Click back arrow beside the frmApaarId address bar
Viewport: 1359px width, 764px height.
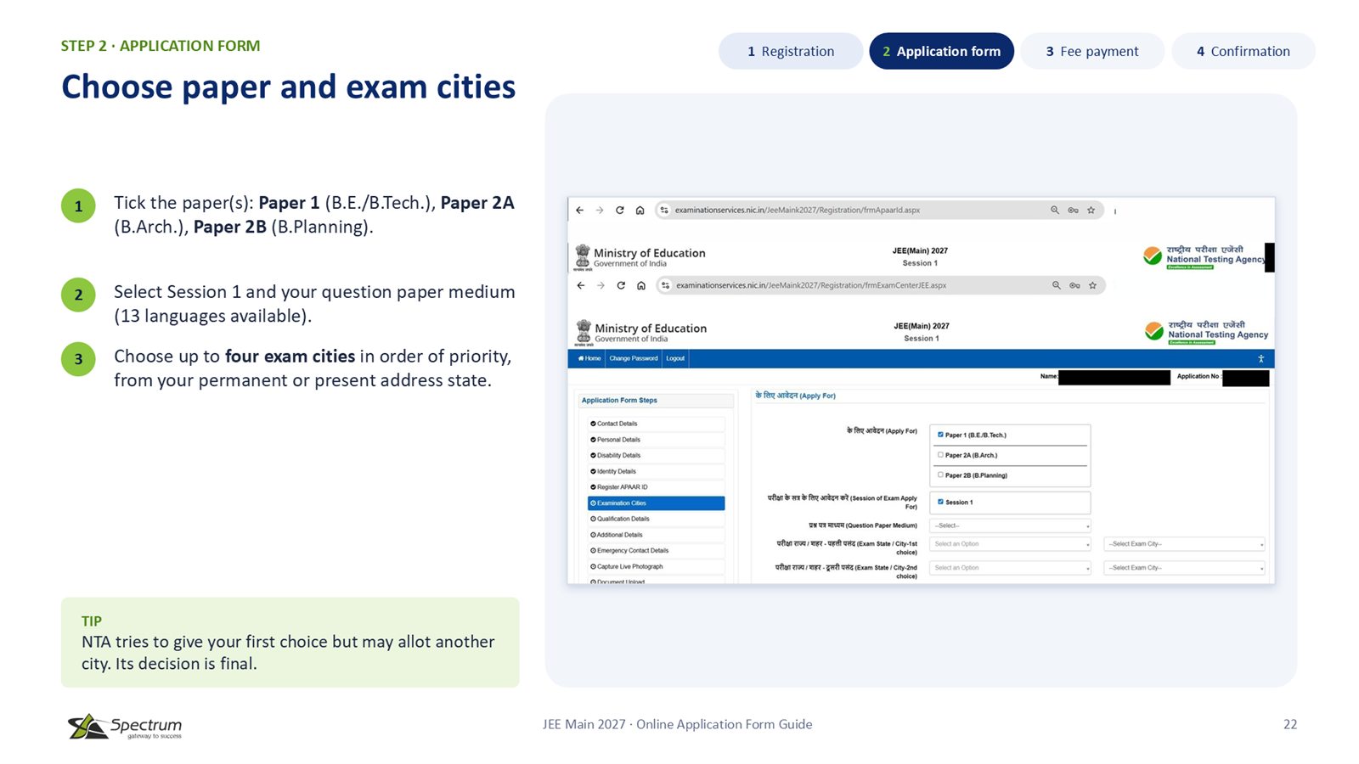[x=579, y=211]
